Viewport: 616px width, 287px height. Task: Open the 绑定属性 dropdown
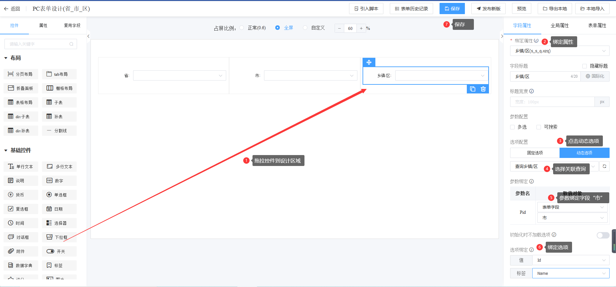pos(560,51)
